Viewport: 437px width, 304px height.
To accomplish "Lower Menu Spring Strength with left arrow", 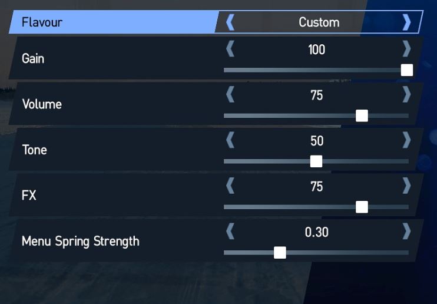I will (x=230, y=232).
